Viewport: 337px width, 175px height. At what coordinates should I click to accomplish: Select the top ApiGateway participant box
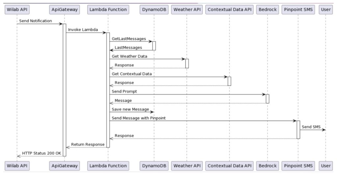[x=65, y=10]
